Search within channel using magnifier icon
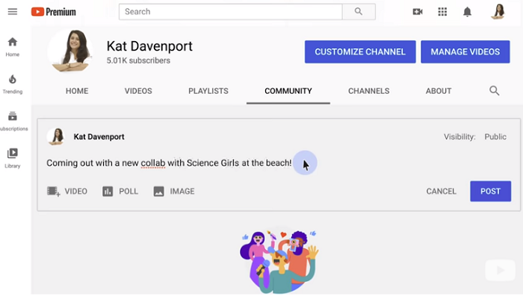 click(x=494, y=91)
